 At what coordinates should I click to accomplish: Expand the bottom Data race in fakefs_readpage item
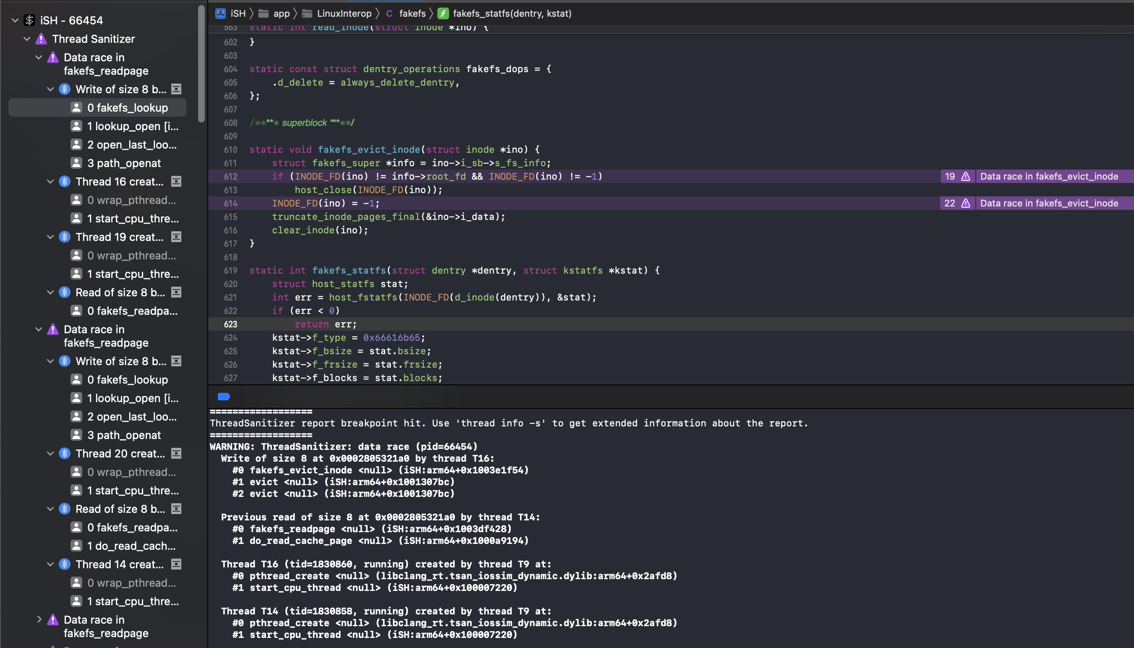pos(39,619)
